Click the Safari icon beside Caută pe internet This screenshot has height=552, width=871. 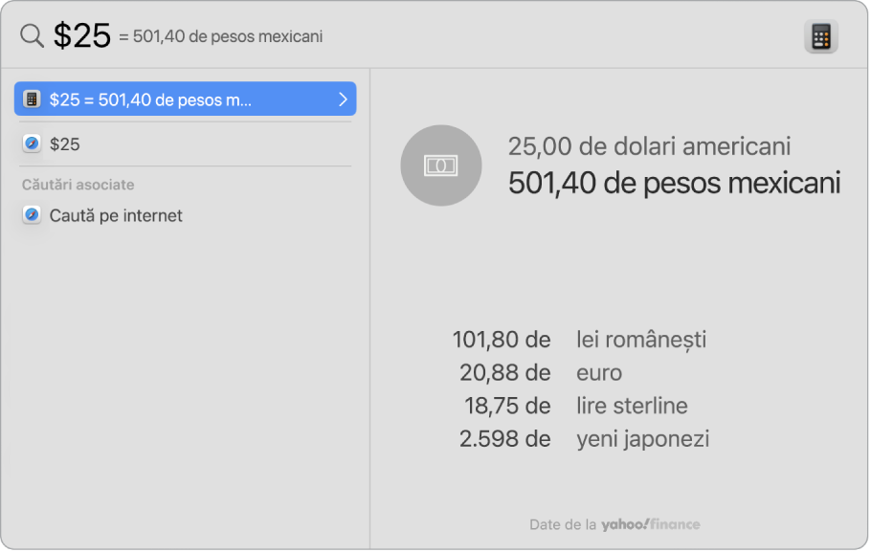[32, 215]
